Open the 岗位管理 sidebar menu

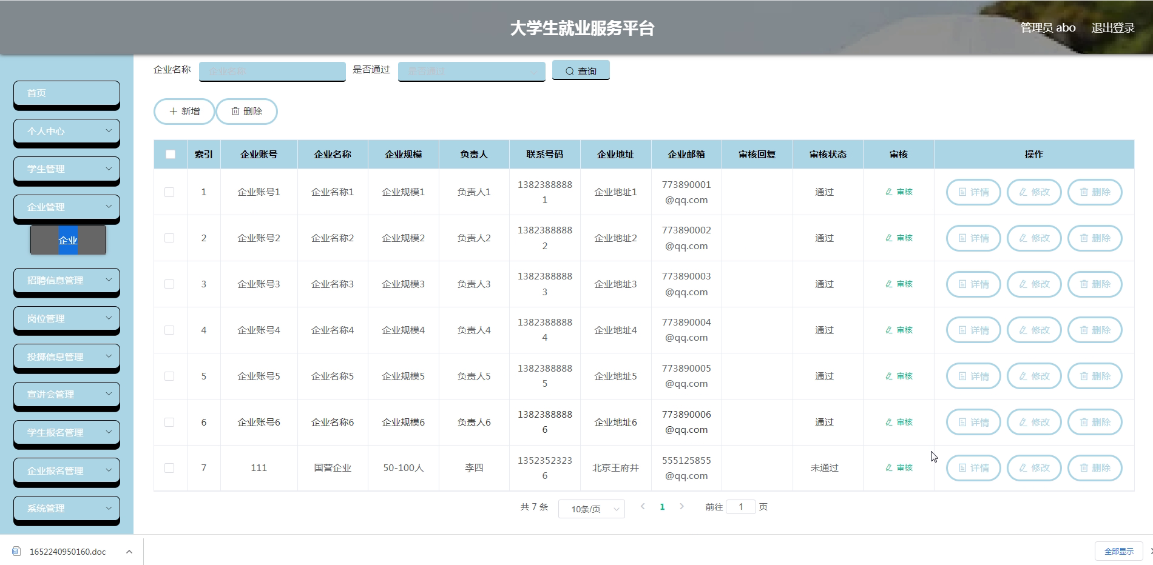[67, 319]
